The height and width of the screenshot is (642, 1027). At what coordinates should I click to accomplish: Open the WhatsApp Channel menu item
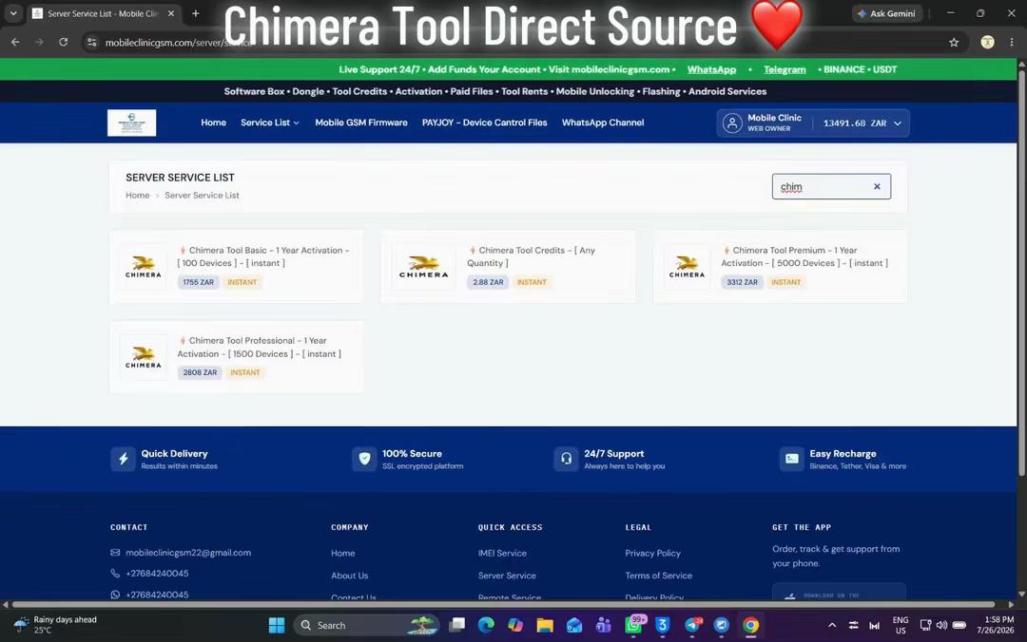coord(603,123)
